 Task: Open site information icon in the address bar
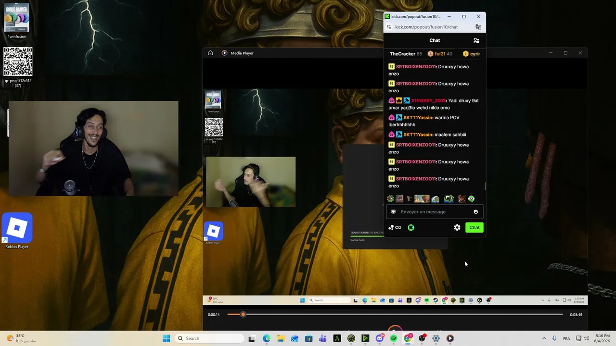[x=389, y=27]
